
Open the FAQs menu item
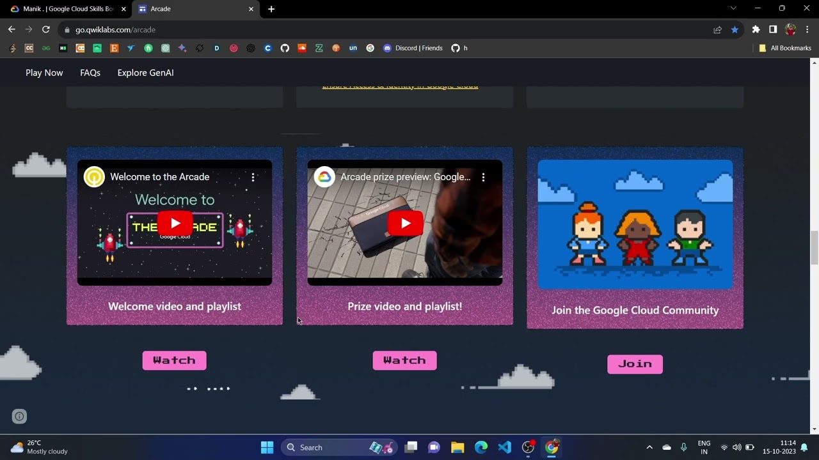pos(90,73)
